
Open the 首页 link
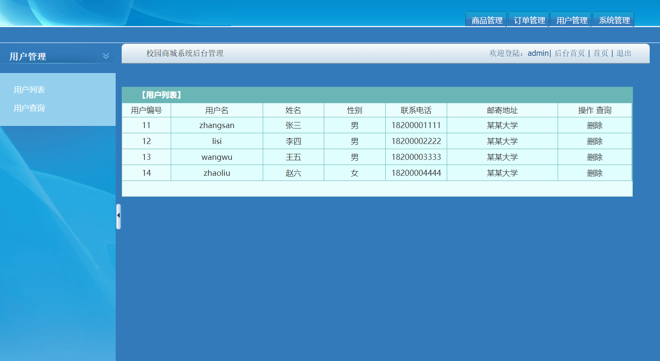coord(601,53)
